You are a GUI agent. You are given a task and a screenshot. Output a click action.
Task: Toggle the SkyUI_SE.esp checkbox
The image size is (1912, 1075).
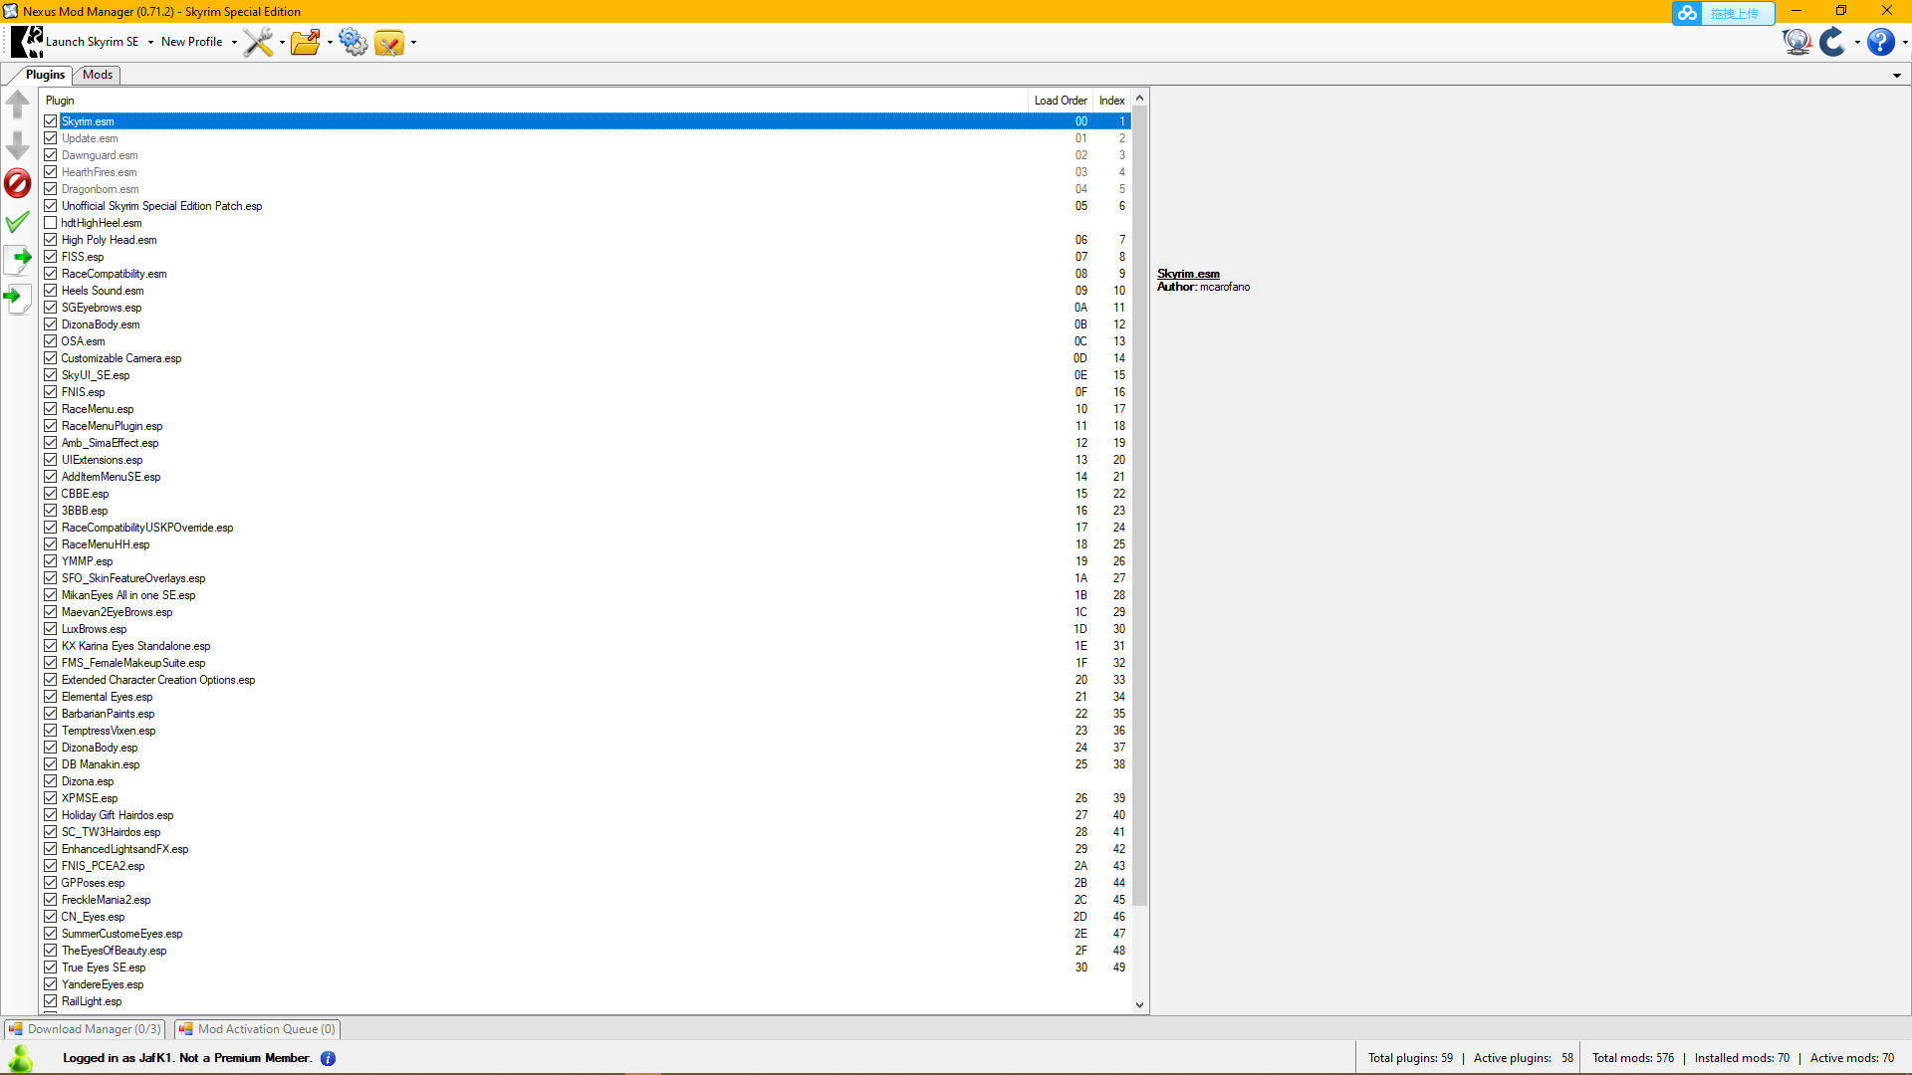[x=50, y=375]
